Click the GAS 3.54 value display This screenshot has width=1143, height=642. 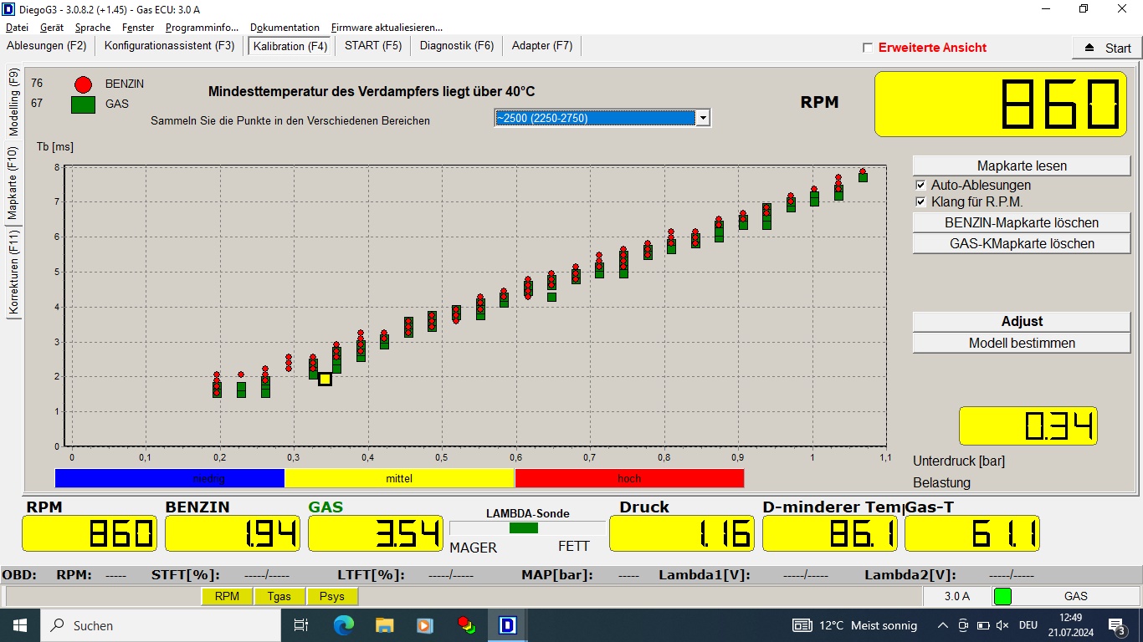pyautogui.click(x=376, y=533)
